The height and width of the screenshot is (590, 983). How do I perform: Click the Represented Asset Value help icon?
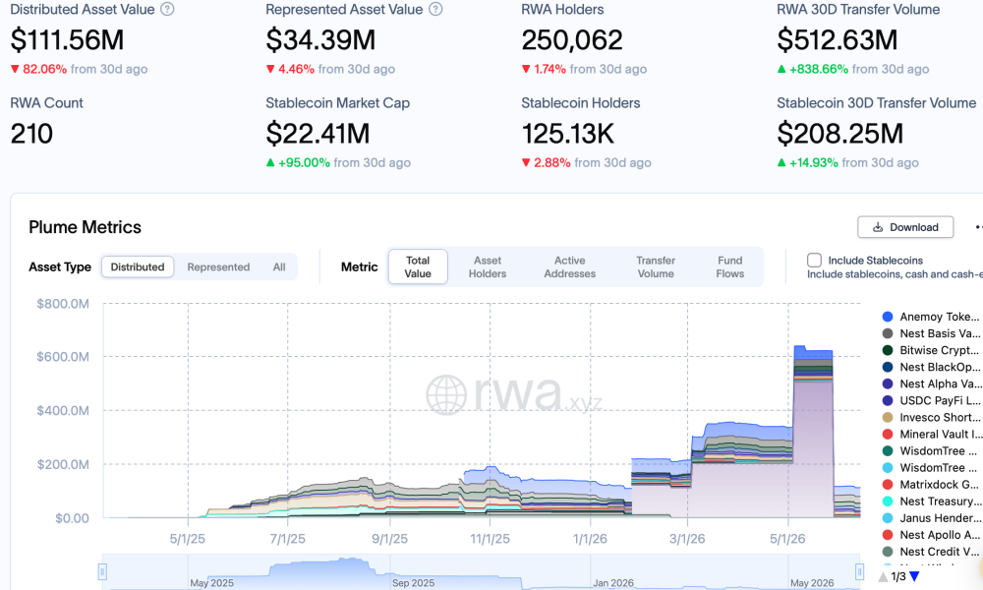point(435,10)
